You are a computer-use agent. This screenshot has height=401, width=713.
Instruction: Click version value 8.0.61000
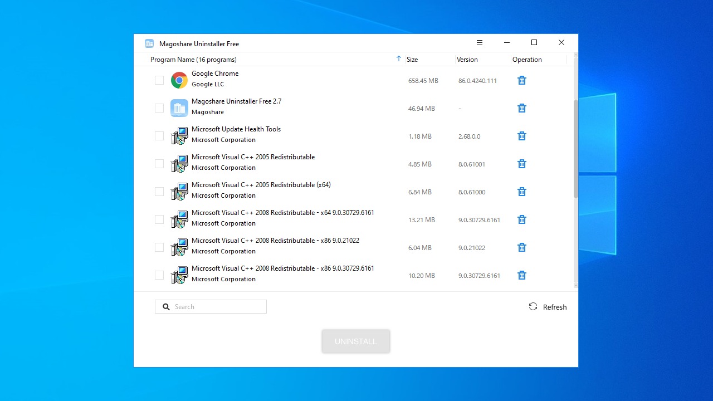(472, 192)
